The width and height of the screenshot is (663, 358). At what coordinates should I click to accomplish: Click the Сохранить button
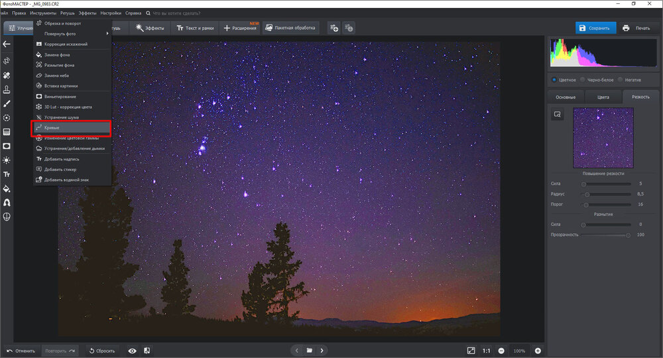click(x=595, y=28)
